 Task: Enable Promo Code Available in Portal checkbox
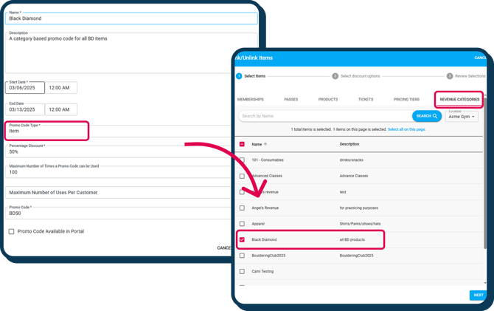pyautogui.click(x=11, y=231)
